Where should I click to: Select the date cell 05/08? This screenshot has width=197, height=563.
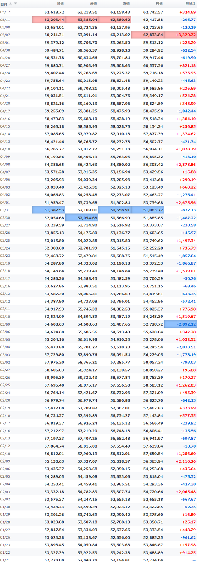[4, 27]
